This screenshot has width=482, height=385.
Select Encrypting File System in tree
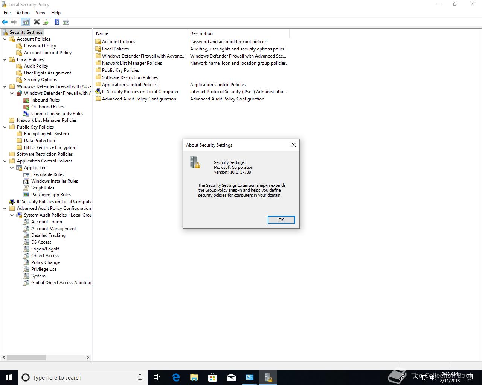pyautogui.click(x=46, y=134)
